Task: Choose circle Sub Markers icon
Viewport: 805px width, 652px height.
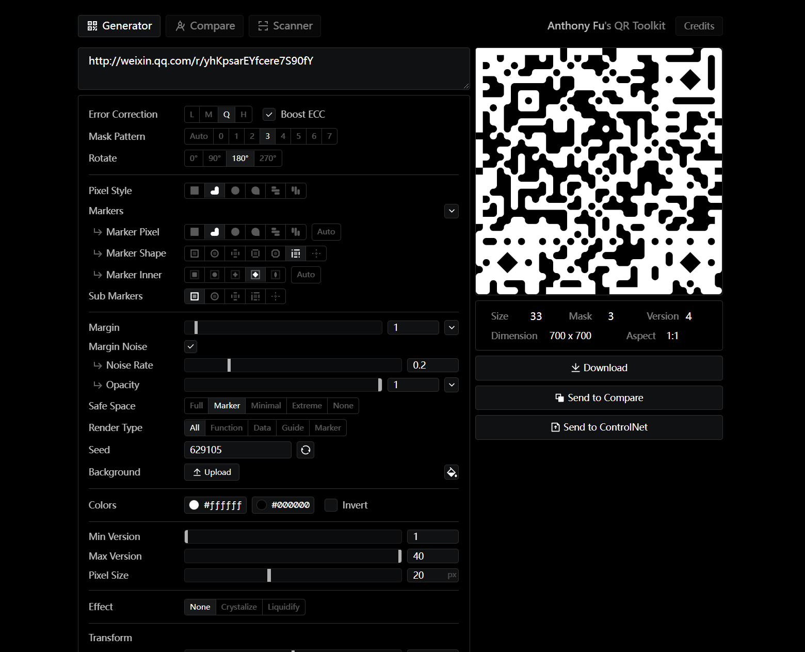Action: pyautogui.click(x=215, y=296)
